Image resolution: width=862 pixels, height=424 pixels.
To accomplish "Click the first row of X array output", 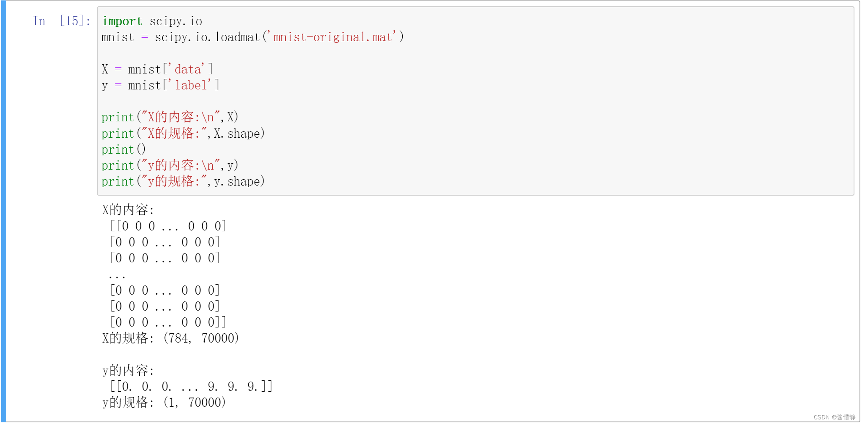I will click(168, 226).
